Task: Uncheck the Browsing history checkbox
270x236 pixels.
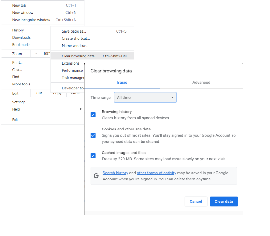Action: click(x=93, y=115)
